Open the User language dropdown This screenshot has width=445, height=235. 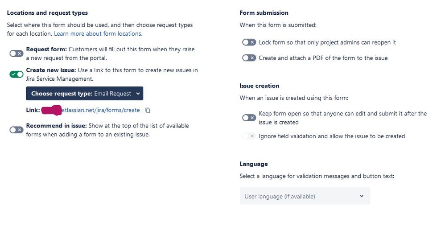point(305,196)
